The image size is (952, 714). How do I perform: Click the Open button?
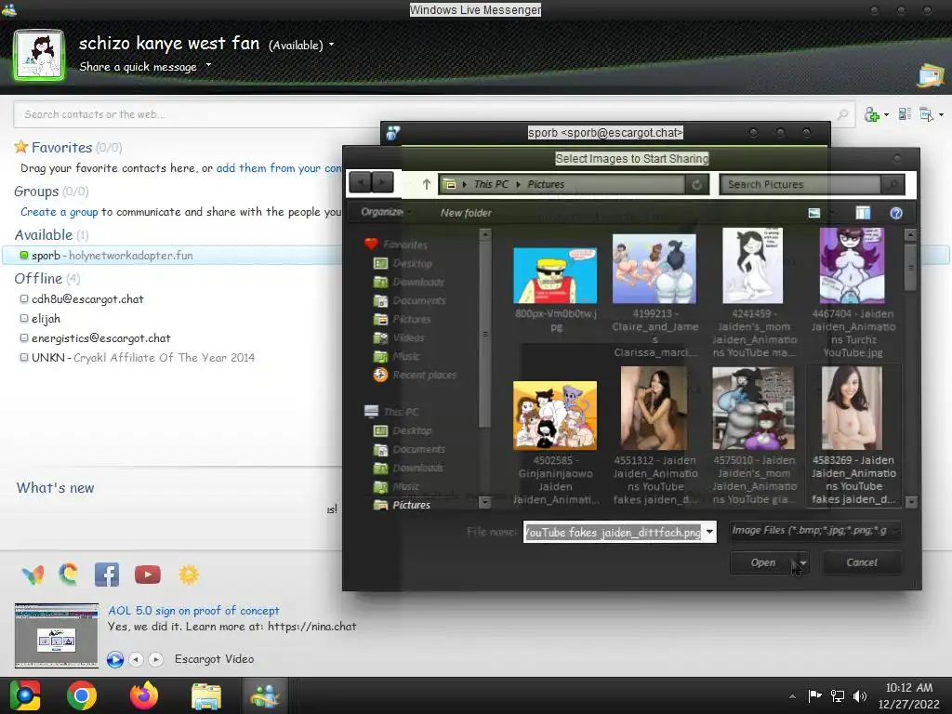coord(763,562)
